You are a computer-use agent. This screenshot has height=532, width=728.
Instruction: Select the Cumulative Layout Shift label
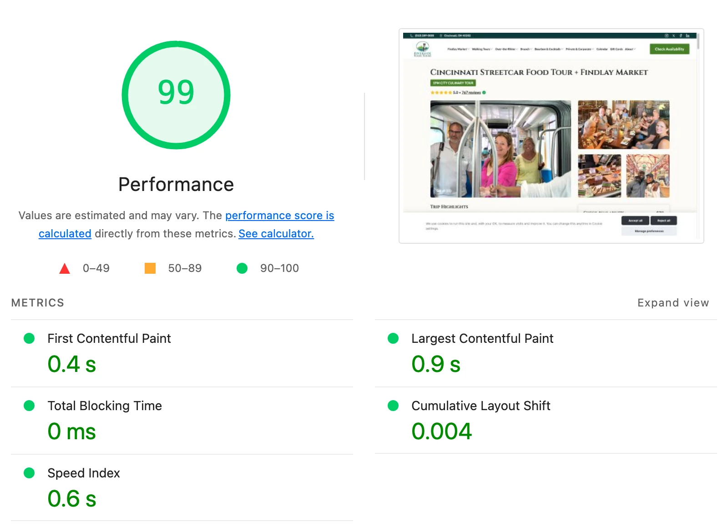click(x=481, y=406)
